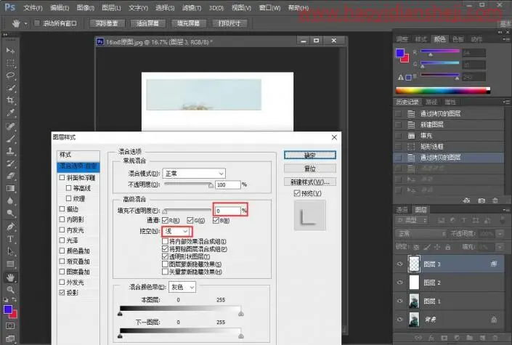Click the Opacity (不透明度) slider

click(188, 184)
